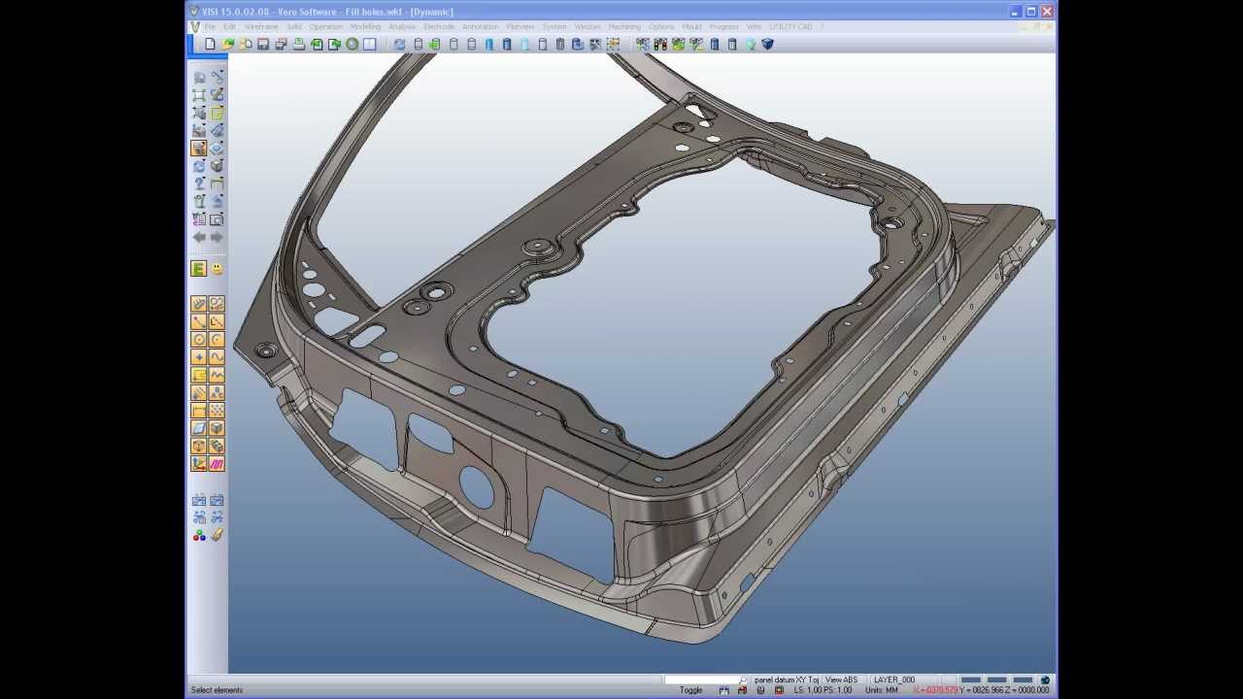Select the spline curve tool in left palette
Screen dimensions: 1243x699
(217, 357)
